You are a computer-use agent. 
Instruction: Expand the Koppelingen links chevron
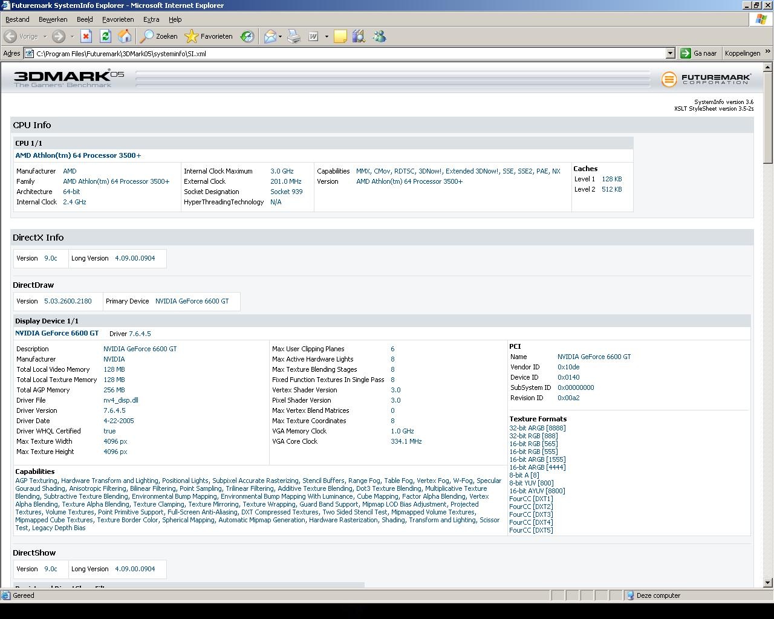[768, 52]
